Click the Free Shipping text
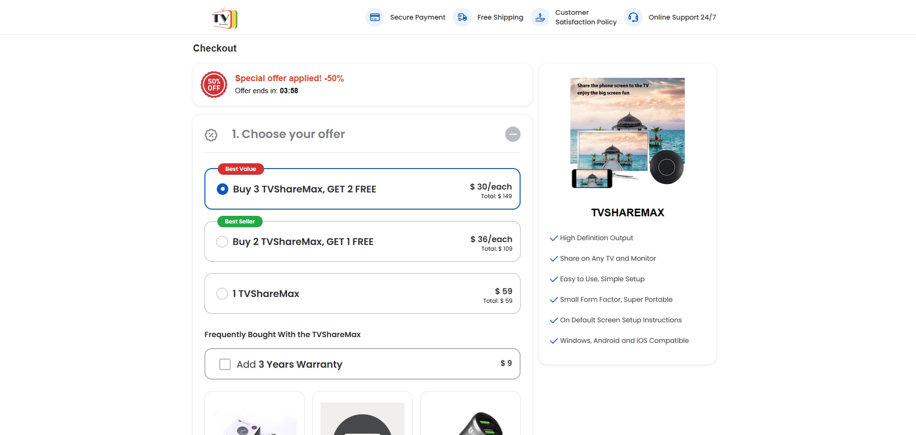Screen dimensions: 916x435 [x=500, y=17]
